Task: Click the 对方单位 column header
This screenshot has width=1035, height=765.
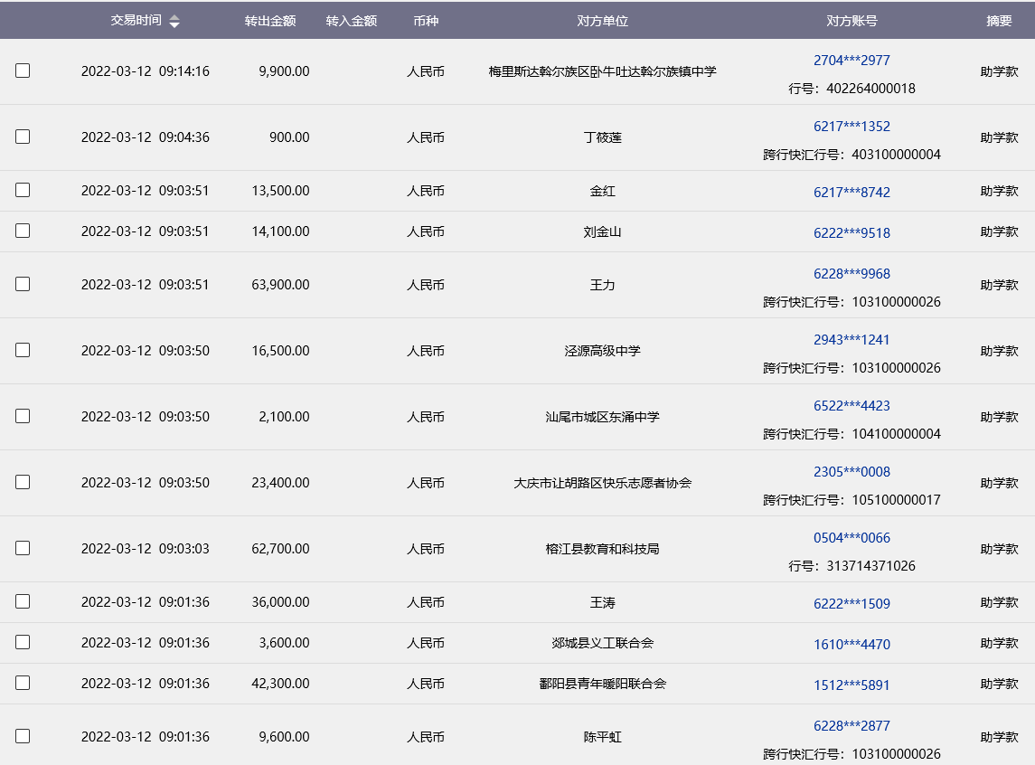Action: (602, 21)
